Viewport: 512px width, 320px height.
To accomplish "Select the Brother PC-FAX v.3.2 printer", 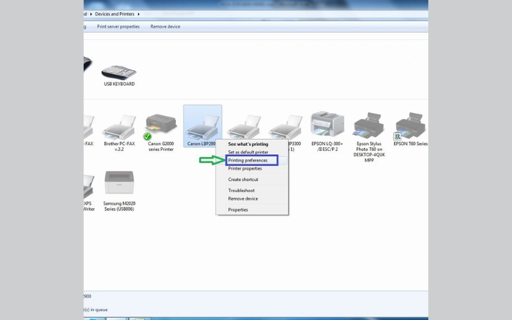I will 119,132.
